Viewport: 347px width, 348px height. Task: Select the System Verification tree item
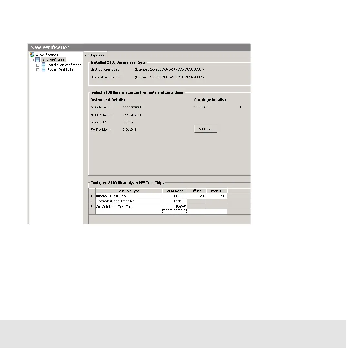tap(61, 70)
